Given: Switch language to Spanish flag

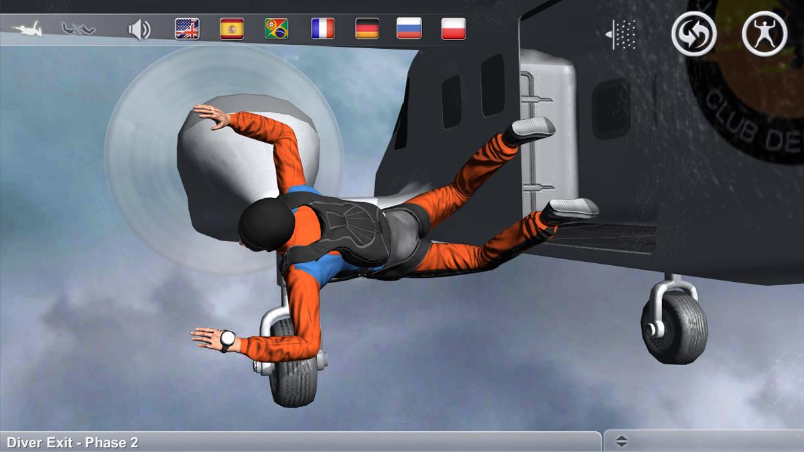Looking at the screenshot, I should pos(232,29).
